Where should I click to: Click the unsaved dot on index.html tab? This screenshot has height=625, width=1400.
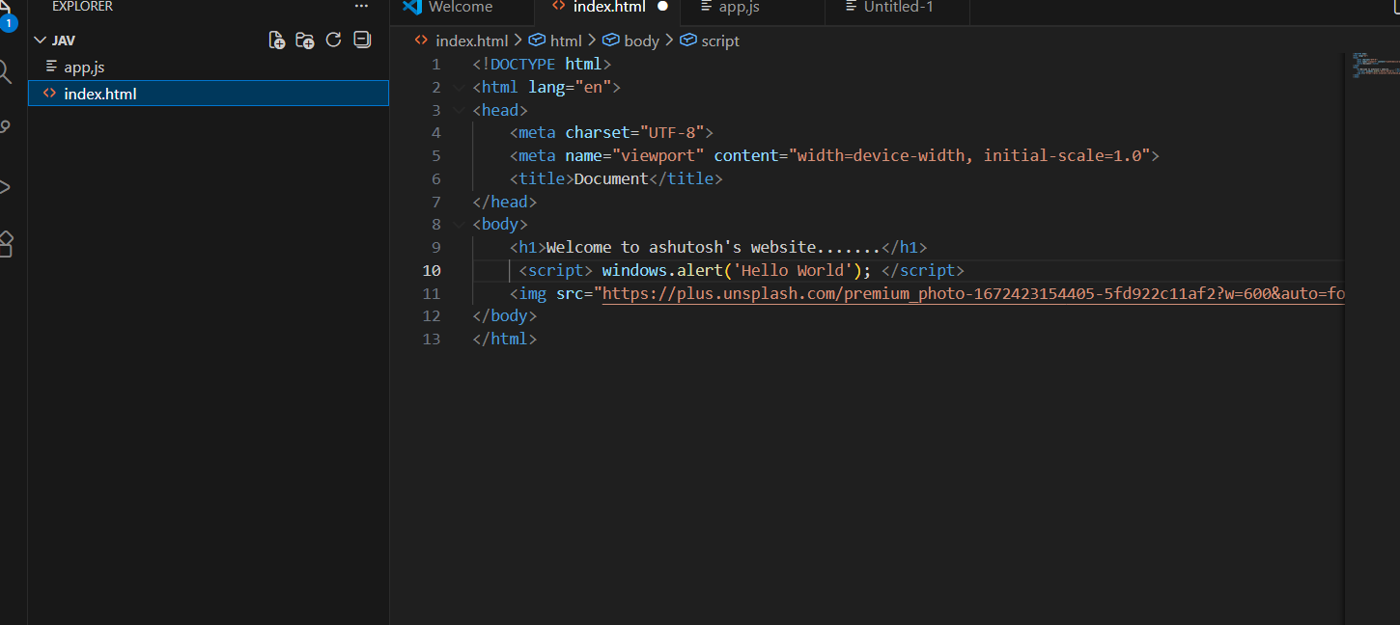click(x=662, y=7)
